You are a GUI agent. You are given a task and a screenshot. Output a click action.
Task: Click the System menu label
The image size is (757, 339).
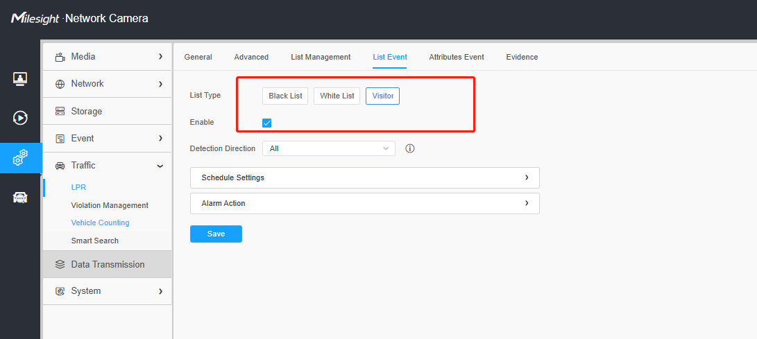(86, 291)
